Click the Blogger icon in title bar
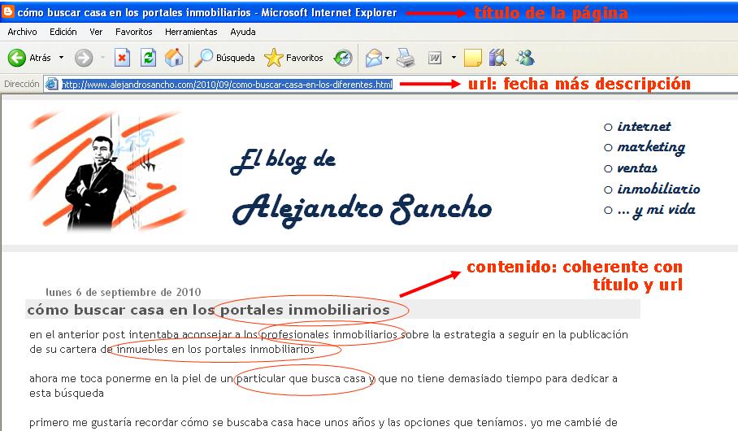Image resolution: width=738 pixels, height=431 pixels. tap(8, 11)
